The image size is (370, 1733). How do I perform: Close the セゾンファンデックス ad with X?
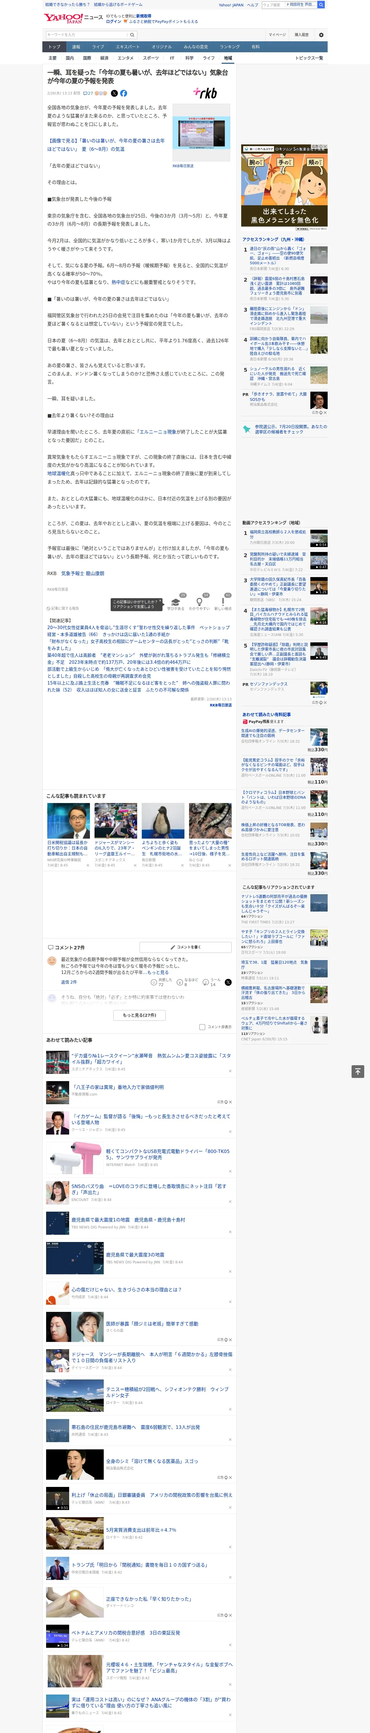(x=325, y=702)
